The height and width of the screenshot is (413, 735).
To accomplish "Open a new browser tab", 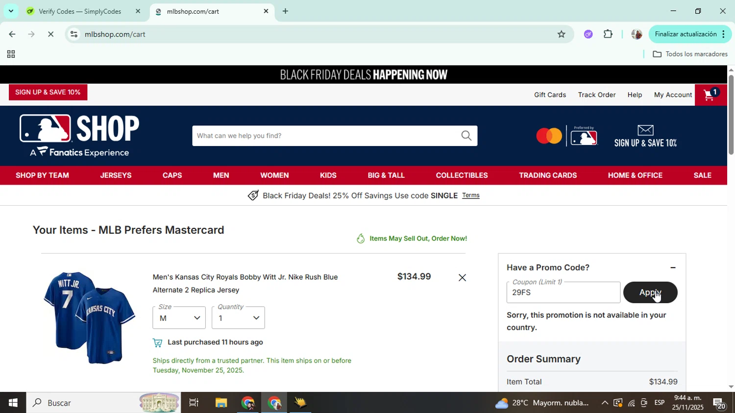I will (x=285, y=11).
